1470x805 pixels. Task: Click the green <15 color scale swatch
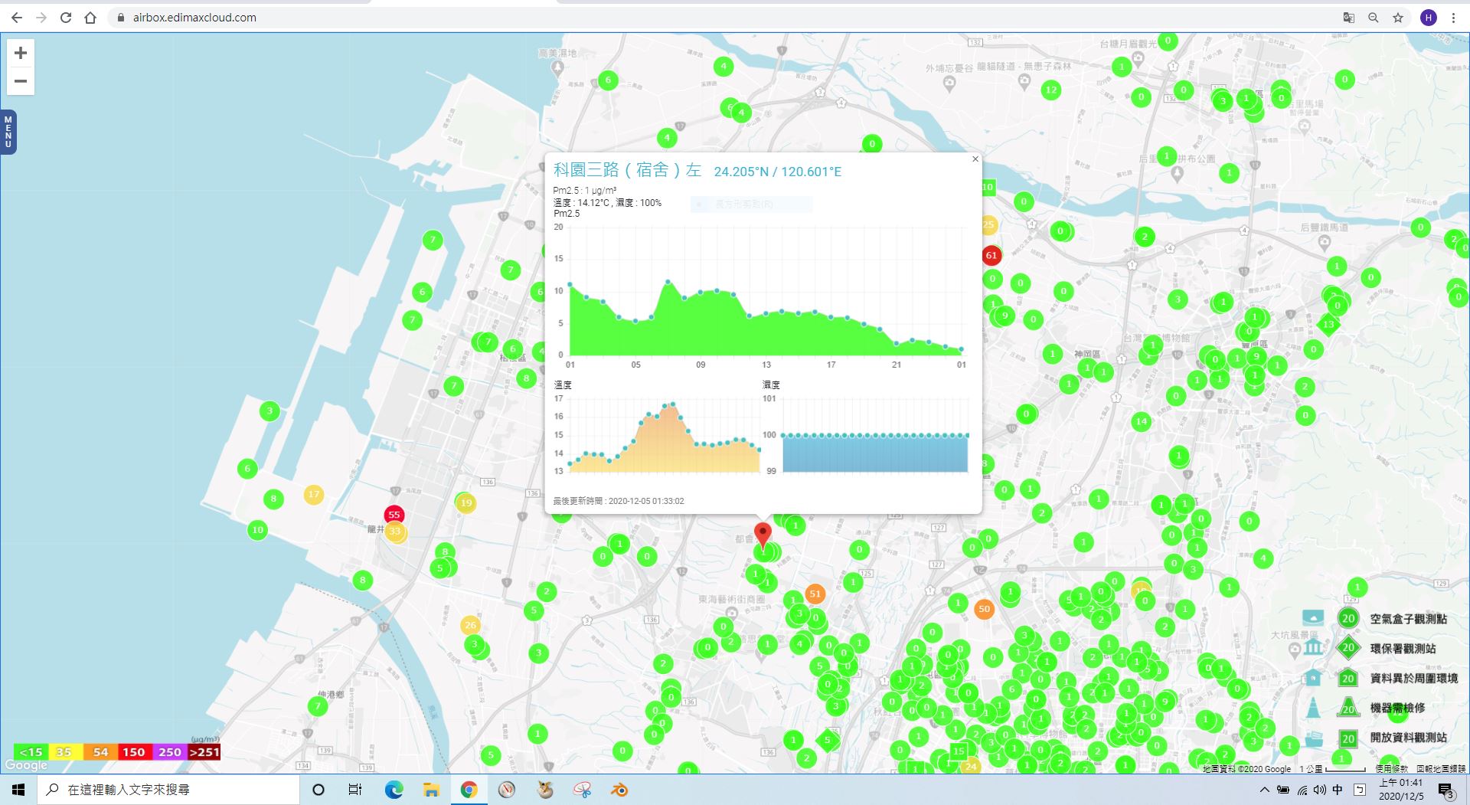pyautogui.click(x=31, y=752)
